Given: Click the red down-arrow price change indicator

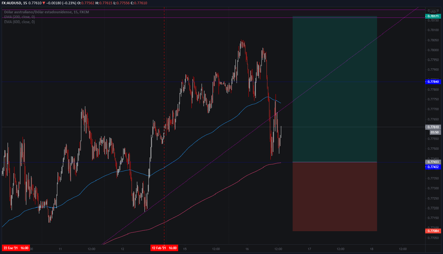Looking at the screenshot, I should coord(44,3).
